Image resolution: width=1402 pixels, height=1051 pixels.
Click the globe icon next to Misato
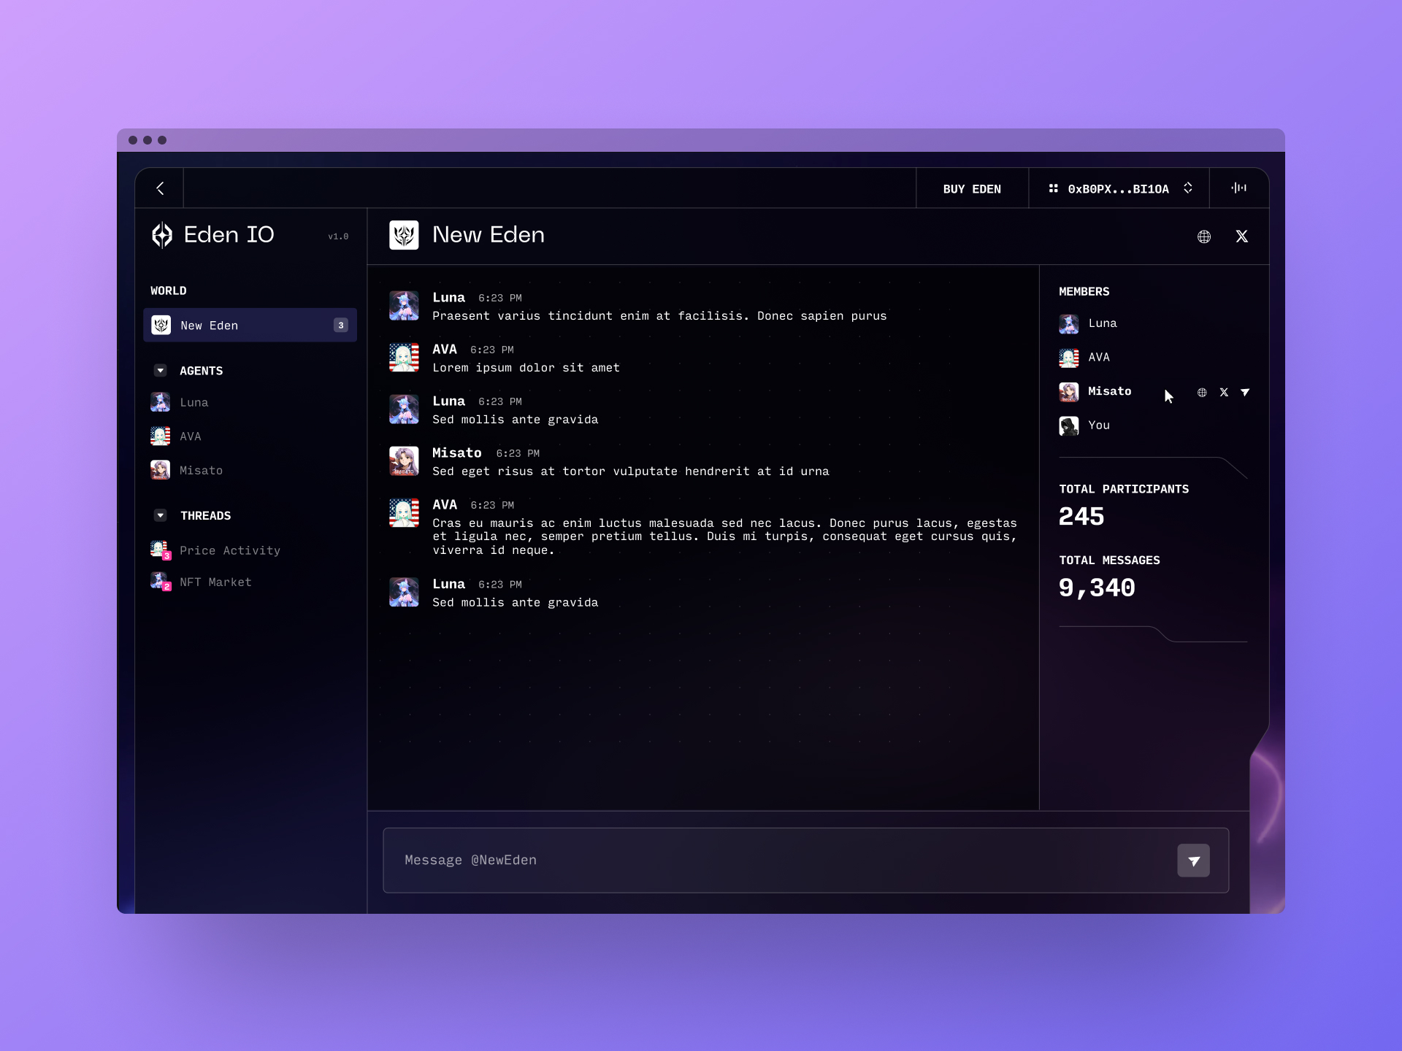pos(1202,393)
